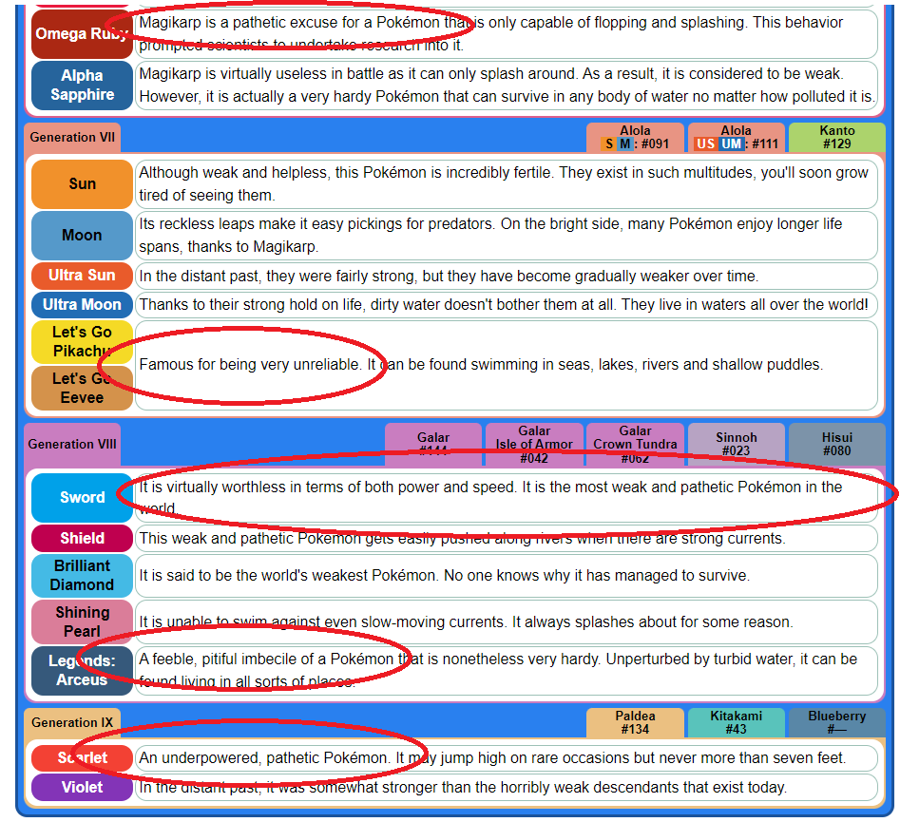Click the Alola S M #091 cell
The width and height of the screenshot is (919, 822).
[636, 137]
